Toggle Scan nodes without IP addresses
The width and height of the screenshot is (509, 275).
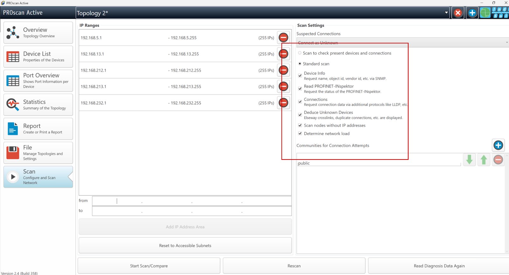300,125
